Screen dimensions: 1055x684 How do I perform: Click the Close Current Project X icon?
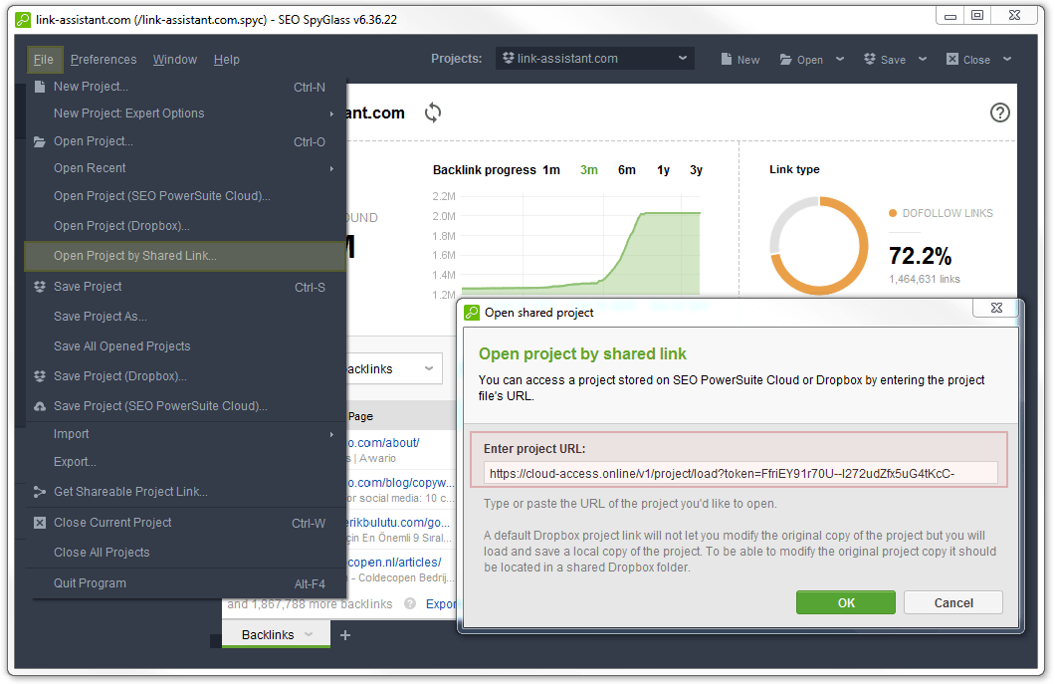(x=40, y=523)
